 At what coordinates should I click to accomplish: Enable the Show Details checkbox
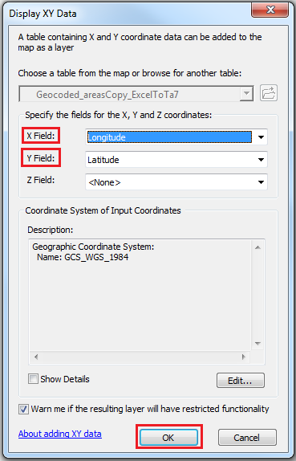click(x=33, y=379)
